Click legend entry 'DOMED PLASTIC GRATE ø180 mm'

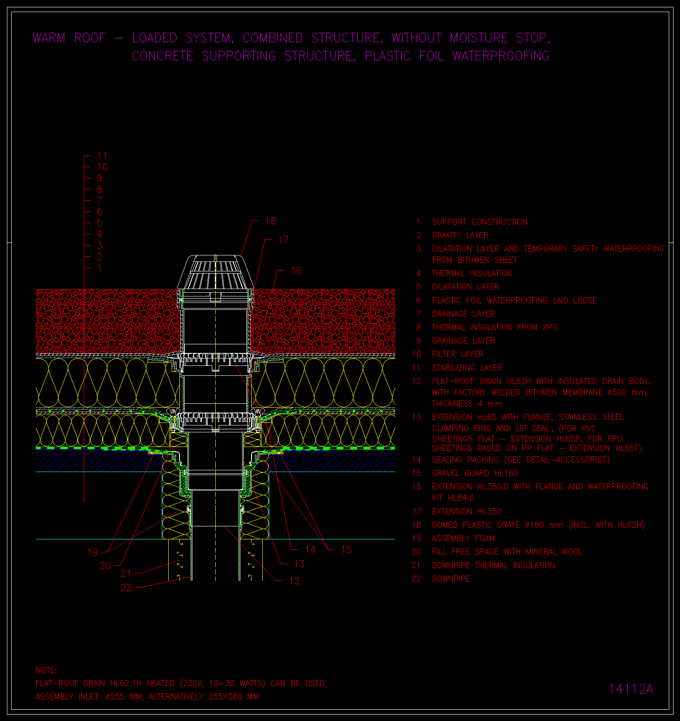tap(538, 525)
